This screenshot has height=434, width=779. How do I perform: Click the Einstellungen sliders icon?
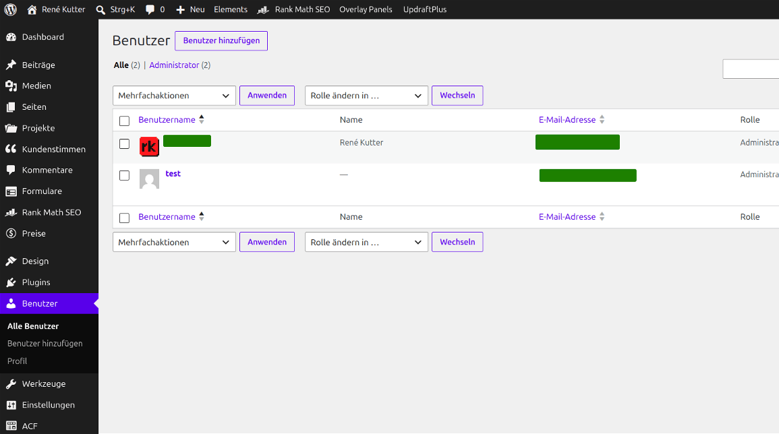(x=11, y=405)
